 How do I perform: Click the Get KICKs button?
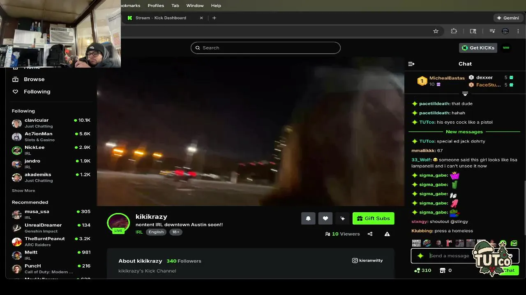point(478,48)
